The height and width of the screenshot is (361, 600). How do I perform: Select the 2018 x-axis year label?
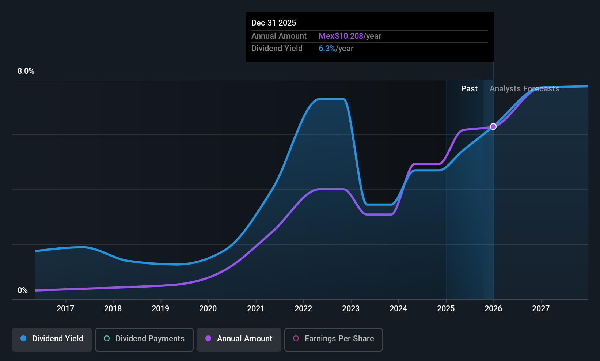coord(113,309)
